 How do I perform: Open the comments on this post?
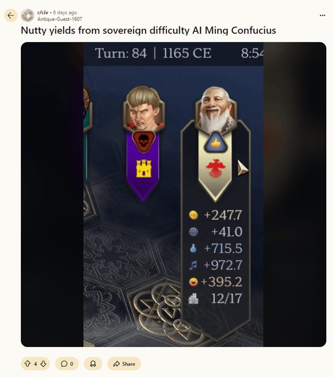(67, 364)
